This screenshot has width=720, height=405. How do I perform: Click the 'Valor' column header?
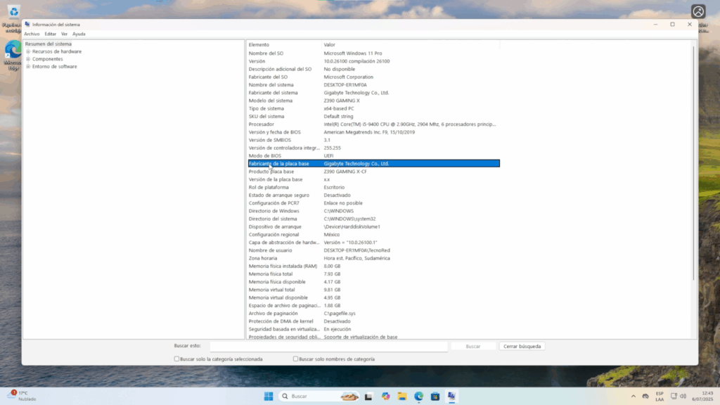click(x=411, y=44)
